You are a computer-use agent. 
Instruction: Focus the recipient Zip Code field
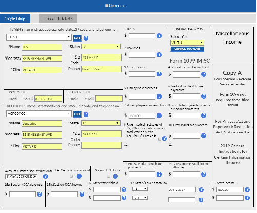pyautogui.click(x=101, y=134)
